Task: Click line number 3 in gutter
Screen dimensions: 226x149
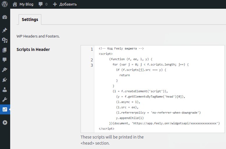Action: pos(92,65)
